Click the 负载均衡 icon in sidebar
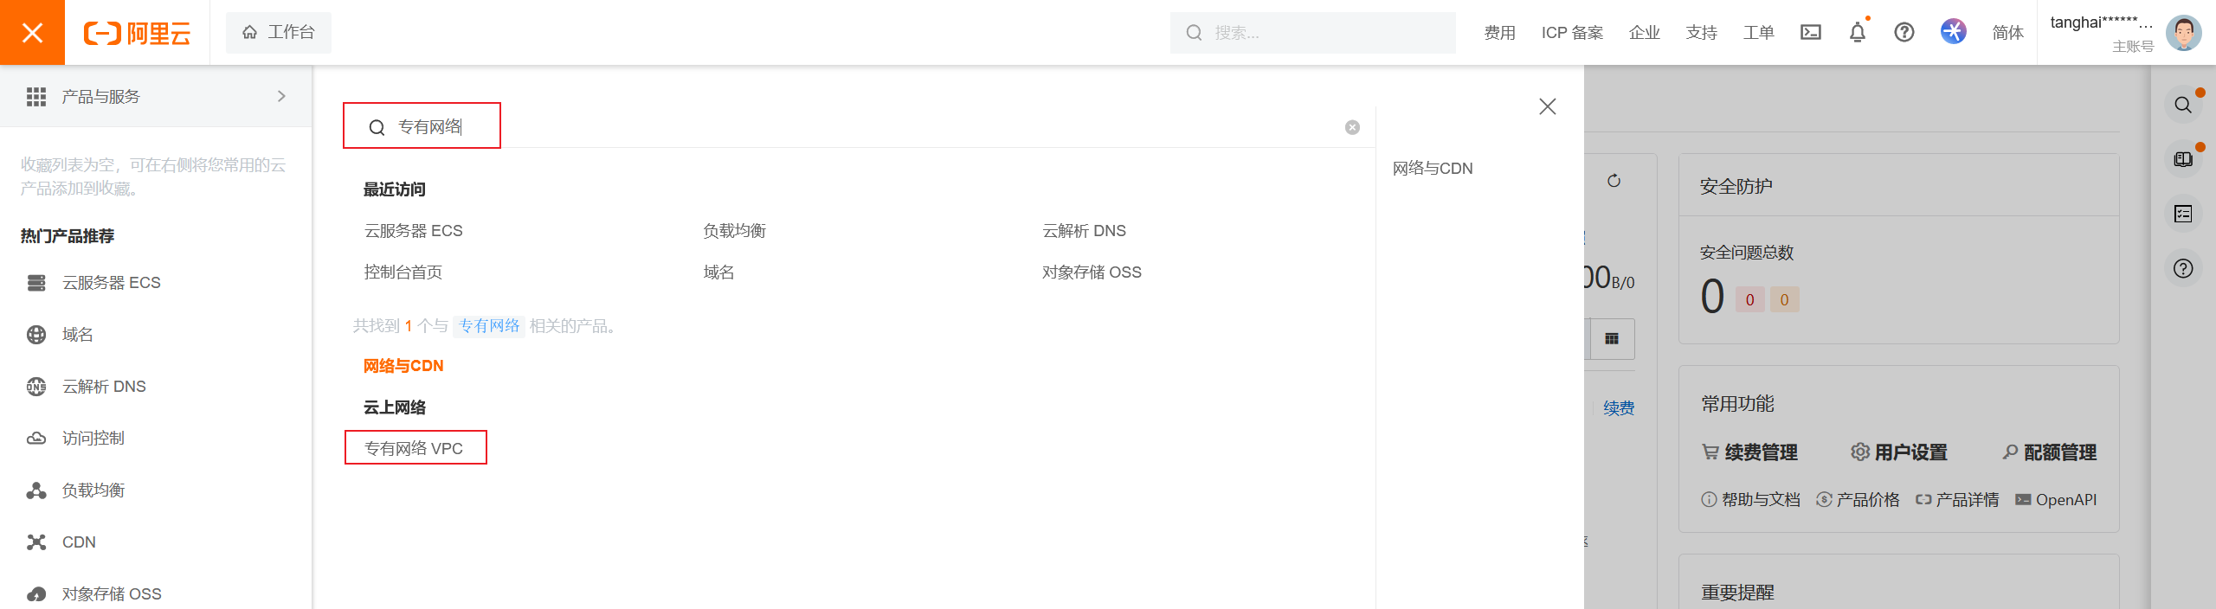This screenshot has height=609, width=2216. [36, 490]
